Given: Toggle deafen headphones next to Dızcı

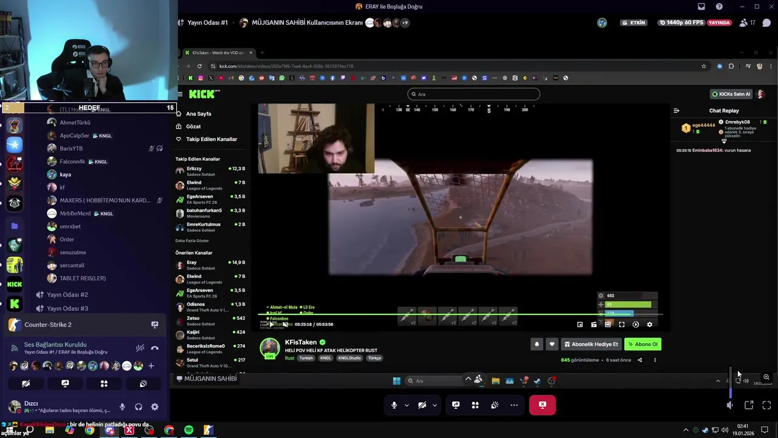Looking at the screenshot, I should point(139,407).
